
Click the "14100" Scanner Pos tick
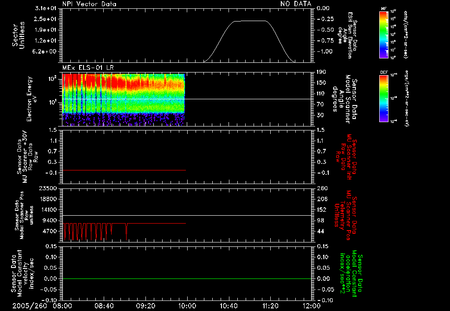pos(47,210)
